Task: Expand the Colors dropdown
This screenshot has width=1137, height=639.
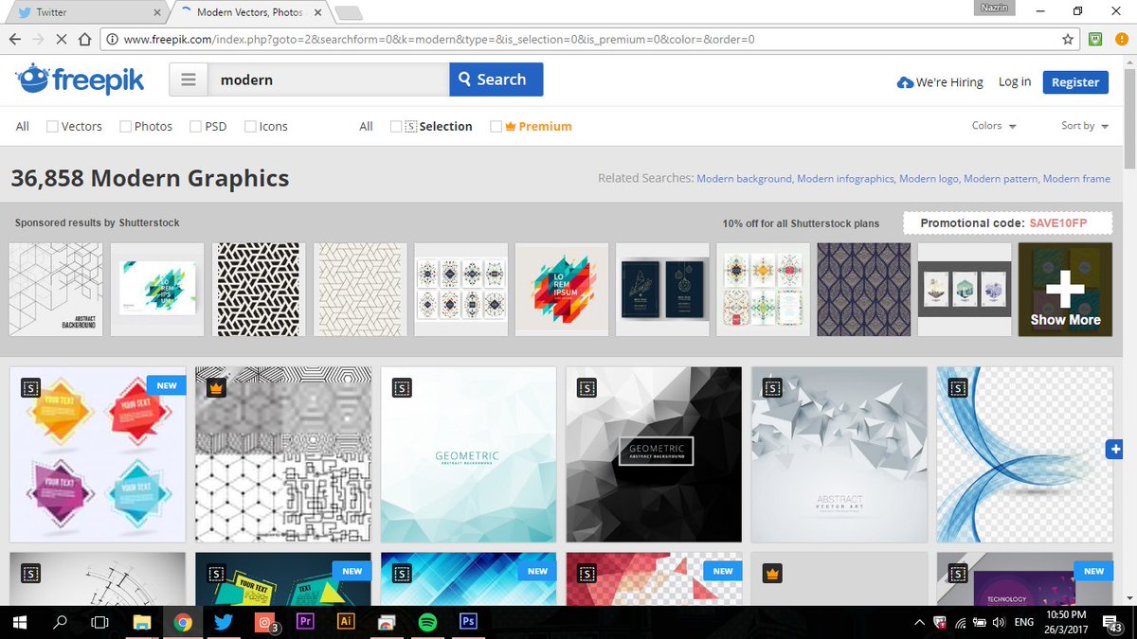Action: 994,126
